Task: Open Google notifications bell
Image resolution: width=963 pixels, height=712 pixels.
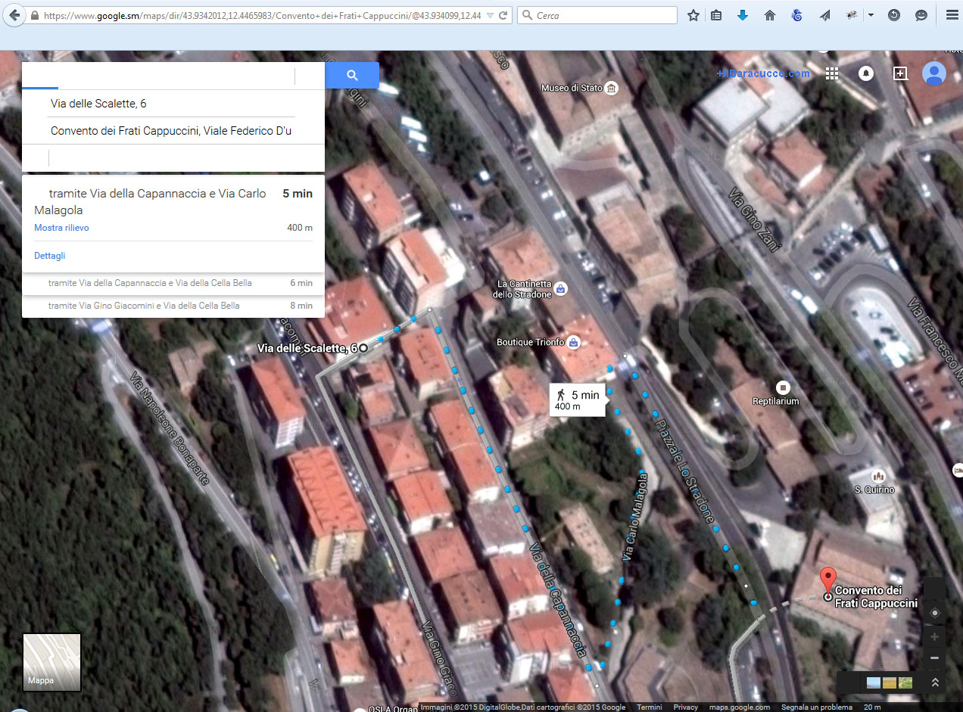Action: tap(865, 73)
